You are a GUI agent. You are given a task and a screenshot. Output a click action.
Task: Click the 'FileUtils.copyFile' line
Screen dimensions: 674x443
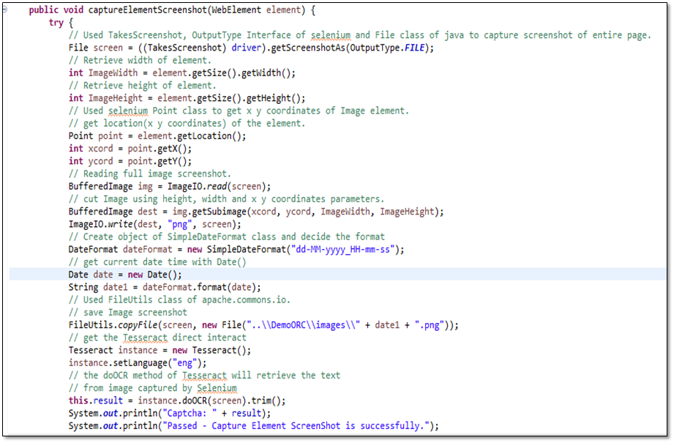(263, 325)
